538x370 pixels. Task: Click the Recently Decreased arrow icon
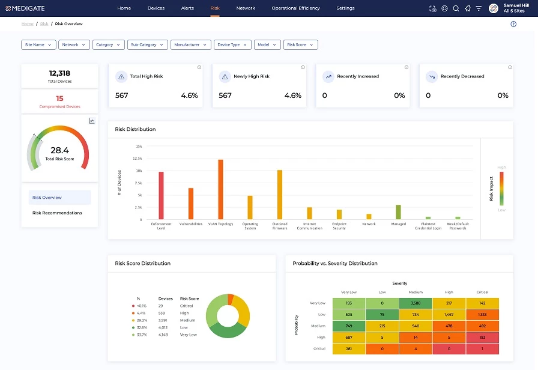[432, 76]
